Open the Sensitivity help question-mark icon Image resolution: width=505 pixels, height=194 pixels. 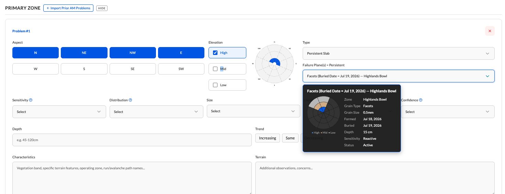tap(31, 100)
